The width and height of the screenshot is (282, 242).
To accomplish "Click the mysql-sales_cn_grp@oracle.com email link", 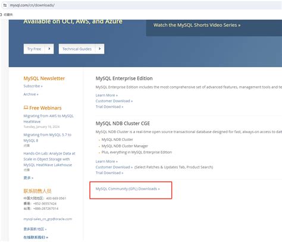I will click(x=48, y=219).
